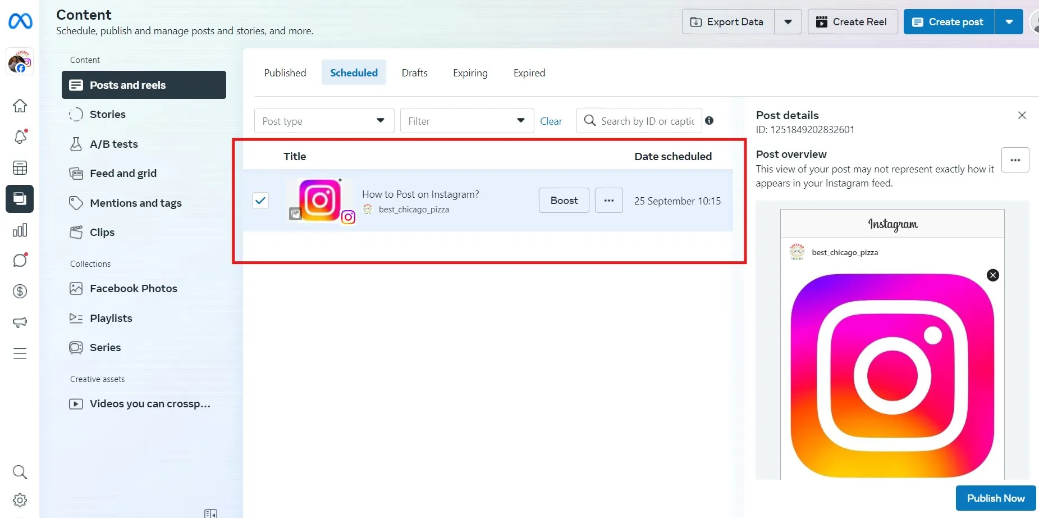Click Create Reel button
This screenshot has height=518, width=1039.
coord(853,22)
